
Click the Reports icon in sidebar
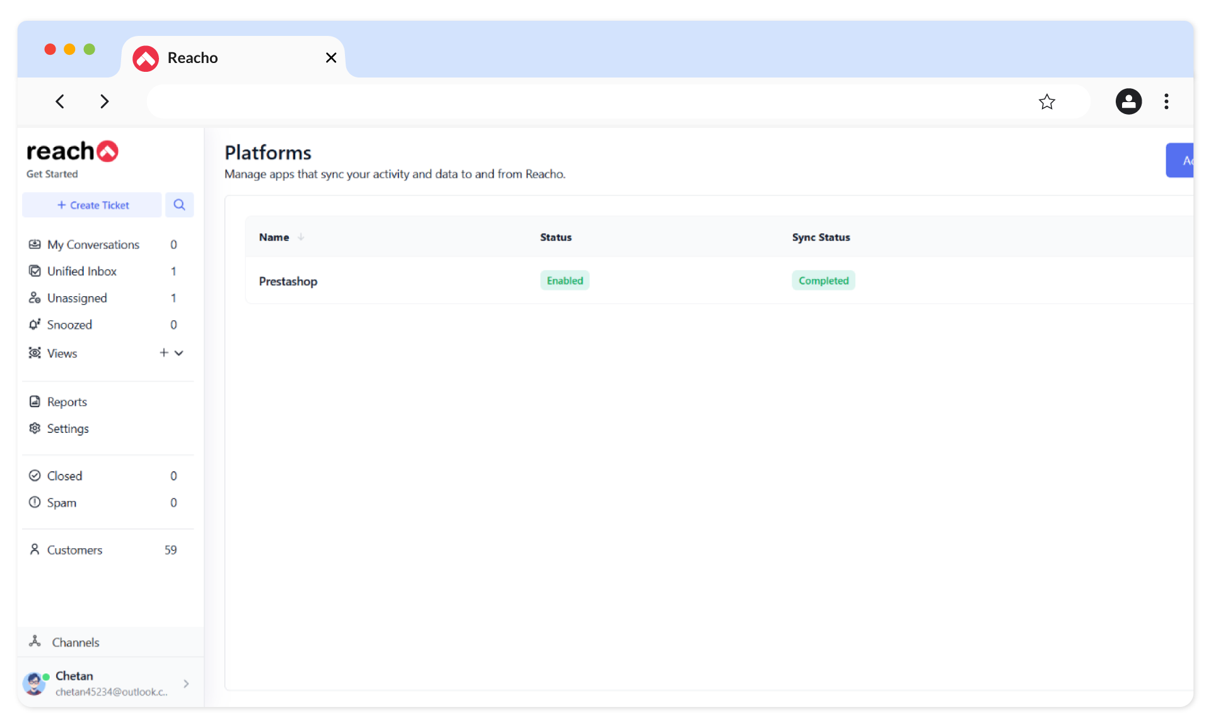(35, 401)
